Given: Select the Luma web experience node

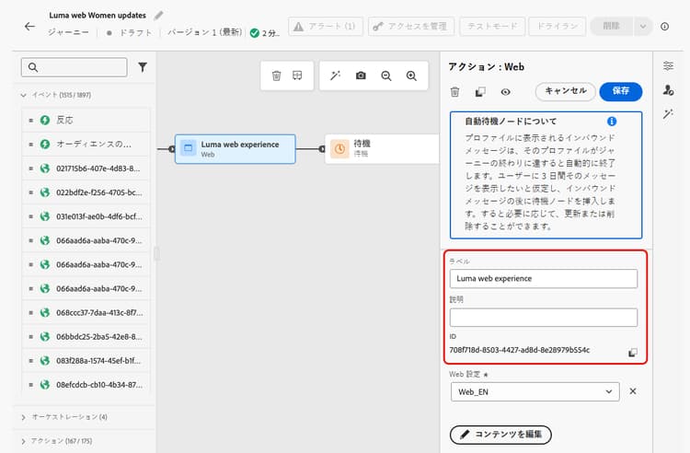Looking at the screenshot, I should [x=236, y=149].
